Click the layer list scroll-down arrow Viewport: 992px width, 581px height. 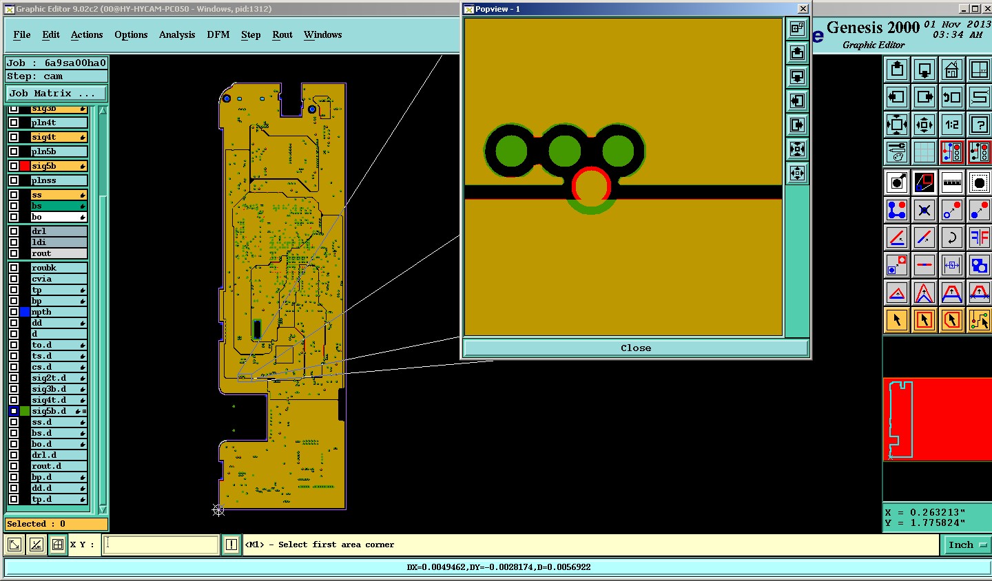(x=103, y=509)
